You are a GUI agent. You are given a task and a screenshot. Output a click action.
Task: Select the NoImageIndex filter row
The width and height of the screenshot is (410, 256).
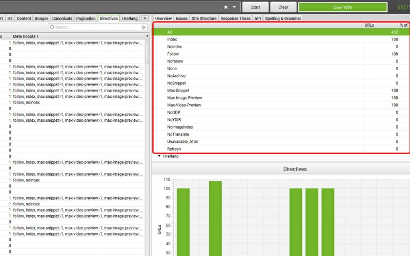(281, 127)
